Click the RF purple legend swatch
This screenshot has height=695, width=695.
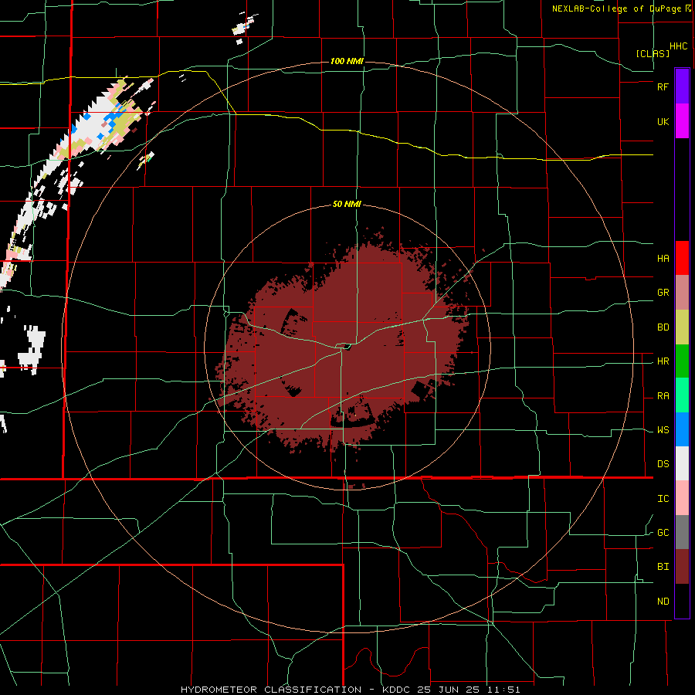coord(682,86)
